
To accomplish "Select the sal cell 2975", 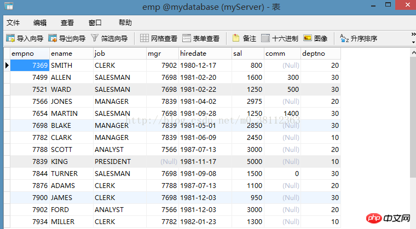I will click(248, 102).
